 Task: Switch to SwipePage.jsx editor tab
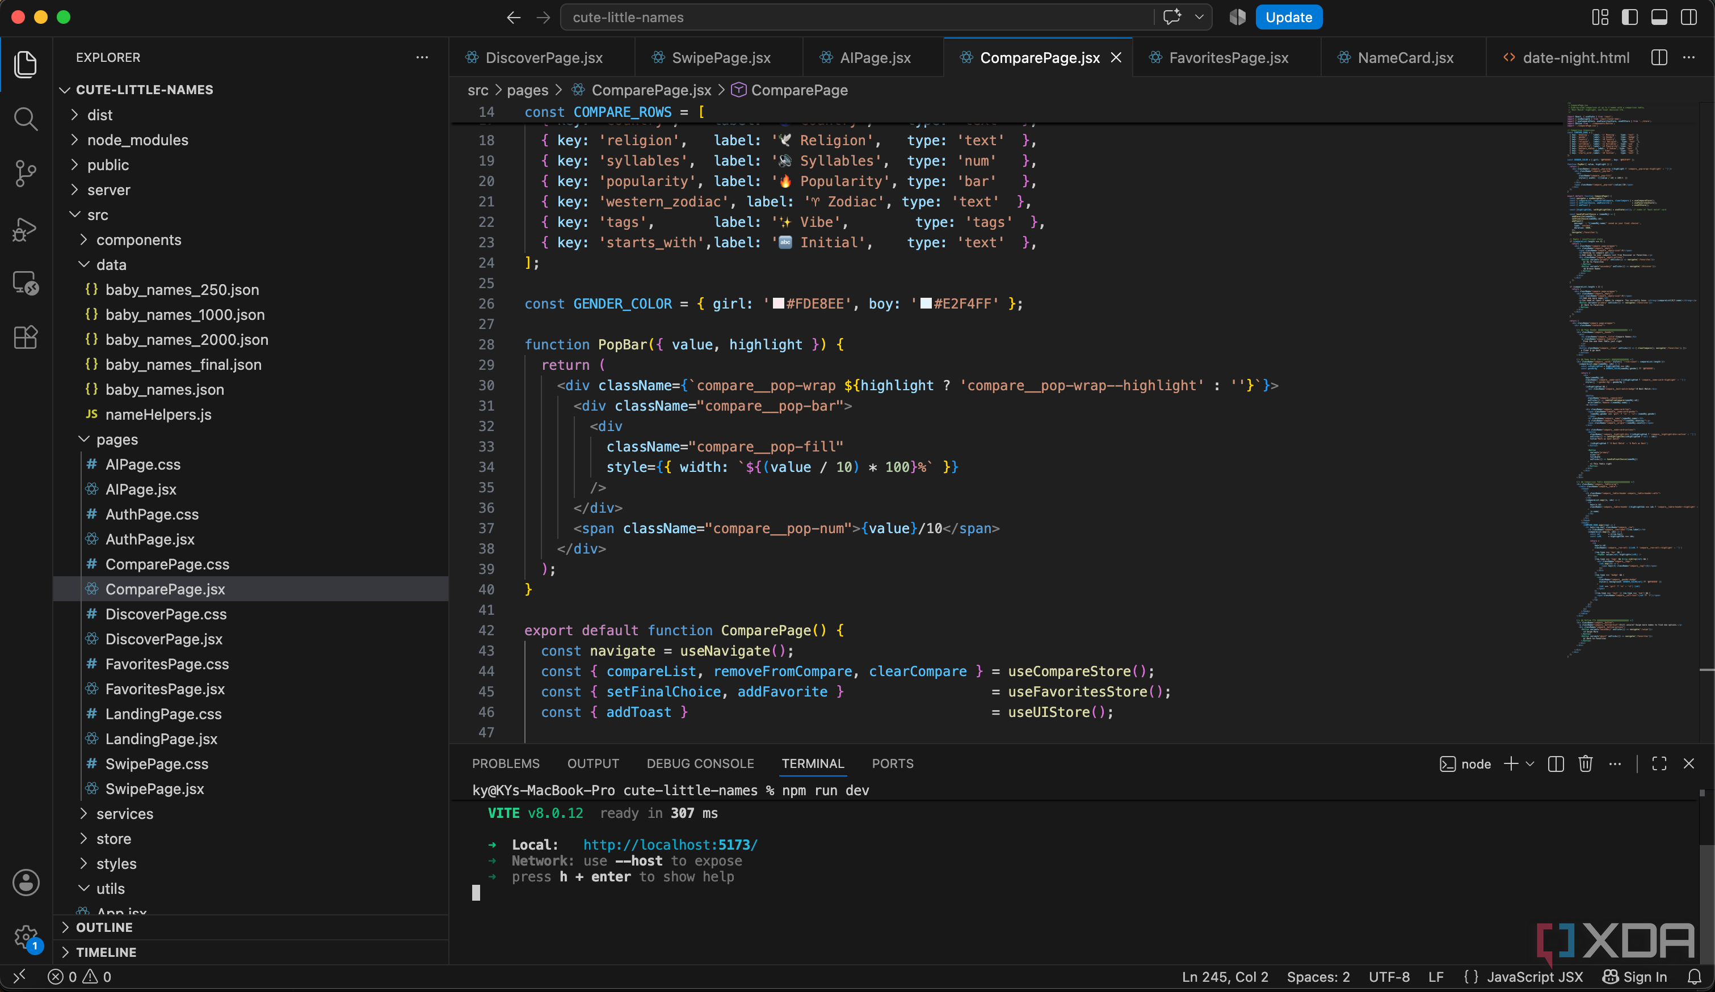click(718, 58)
